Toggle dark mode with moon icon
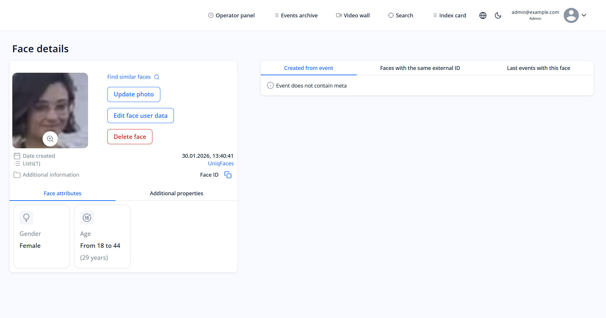The height and width of the screenshot is (318, 606). tap(498, 15)
